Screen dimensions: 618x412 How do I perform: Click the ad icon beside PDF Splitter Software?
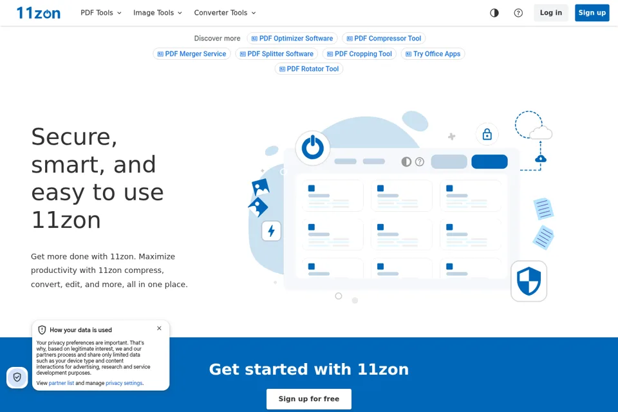[x=243, y=54]
